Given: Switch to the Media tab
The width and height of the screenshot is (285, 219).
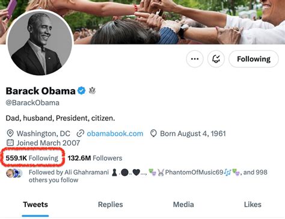Looking at the screenshot, I should pos(183,205).
